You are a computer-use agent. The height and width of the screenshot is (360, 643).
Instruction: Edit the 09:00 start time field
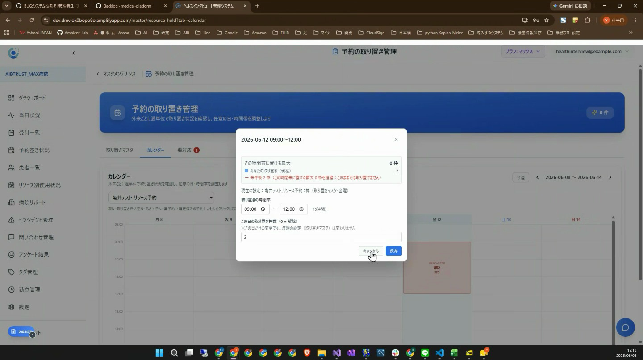pos(255,209)
